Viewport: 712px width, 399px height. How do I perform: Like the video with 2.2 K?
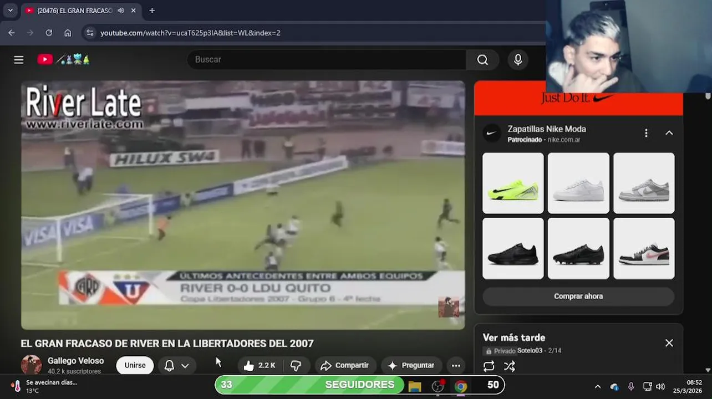260,366
